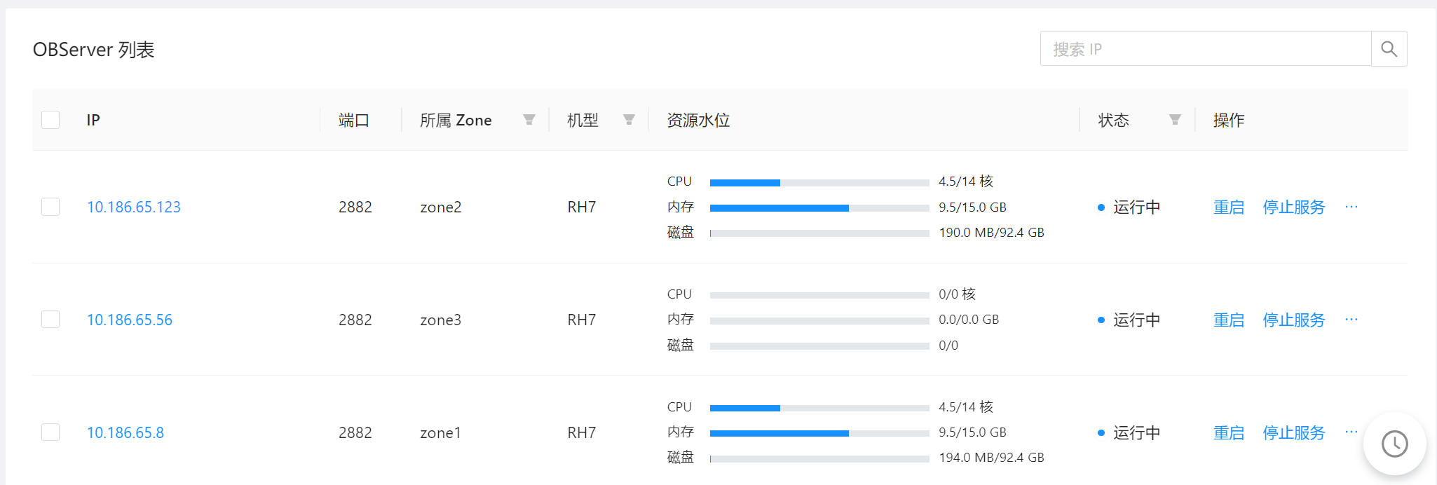
Task: Click the OBServer 列表 title
Action: (x=94, y=50)
